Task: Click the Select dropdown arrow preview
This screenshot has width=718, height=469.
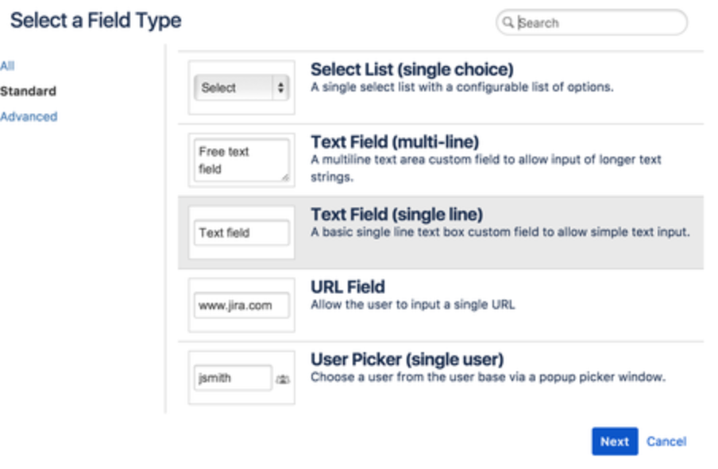Action: pyautogui.click(x=280, y=88)
